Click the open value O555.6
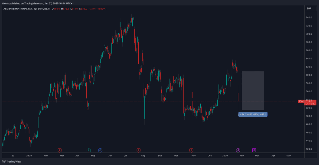 [56, 9]
